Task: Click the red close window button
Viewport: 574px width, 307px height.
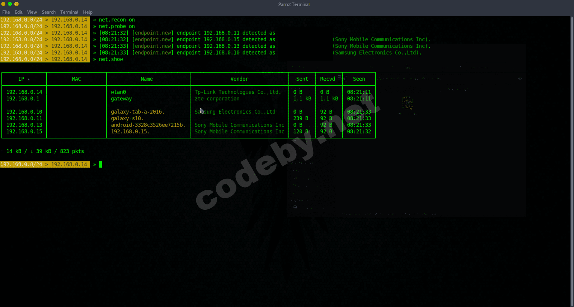Action: (x=3, y=4)
